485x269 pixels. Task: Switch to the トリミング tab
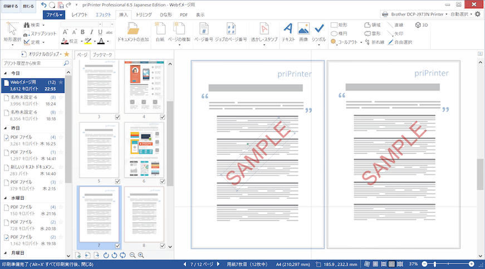(144, 14)
